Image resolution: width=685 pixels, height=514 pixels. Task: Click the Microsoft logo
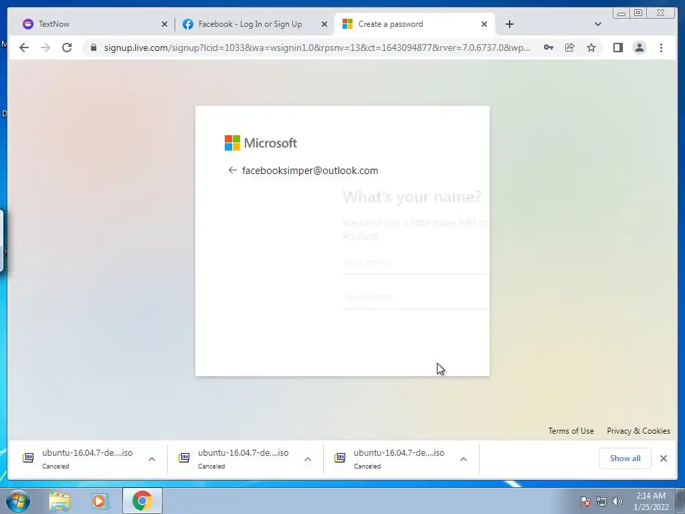tap(261, 143)
